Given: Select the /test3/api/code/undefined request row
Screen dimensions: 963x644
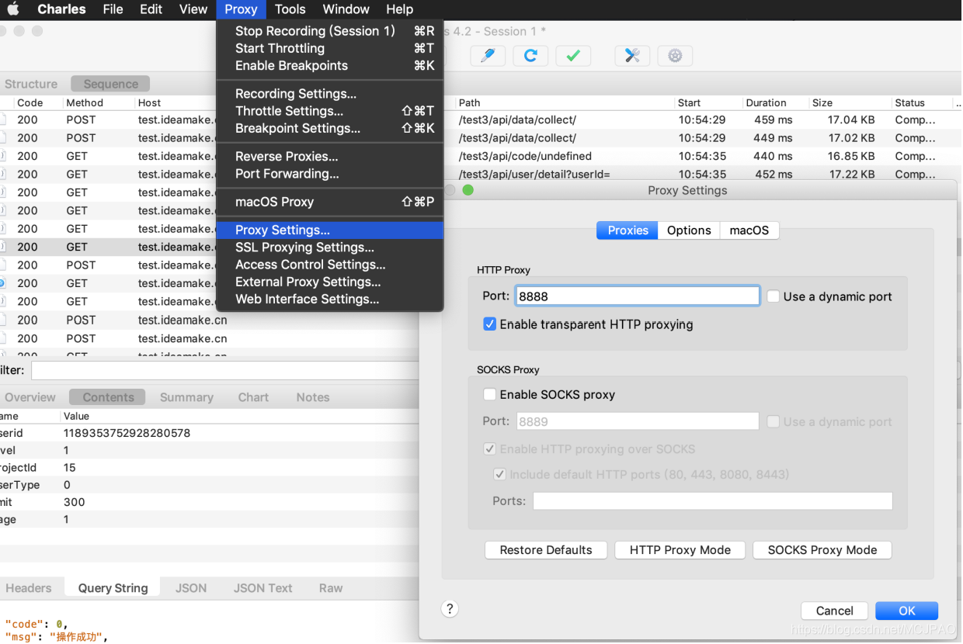Looking at the screenshot, I should tap(525, 156).
